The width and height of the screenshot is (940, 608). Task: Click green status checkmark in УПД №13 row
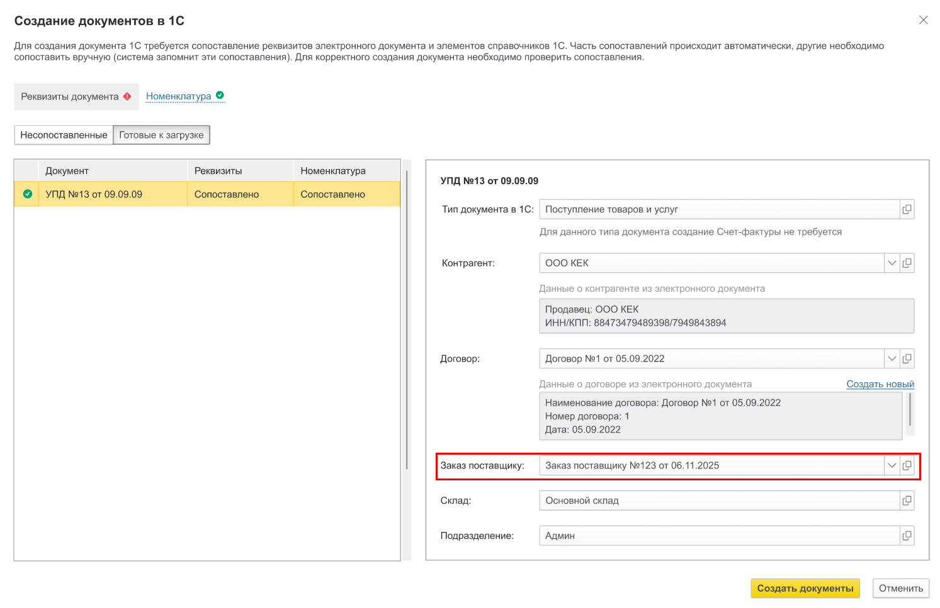coord(28,194)
